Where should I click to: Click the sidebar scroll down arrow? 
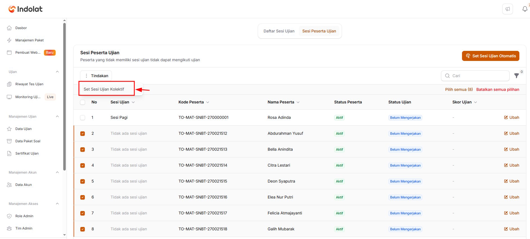[65, 235]
